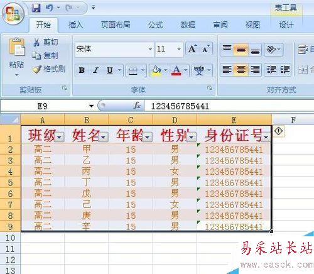Click the formula bar with 123456785441
The height and width of the screenshot is (274, 314).
pyautogui.click(x=229, y=106)
